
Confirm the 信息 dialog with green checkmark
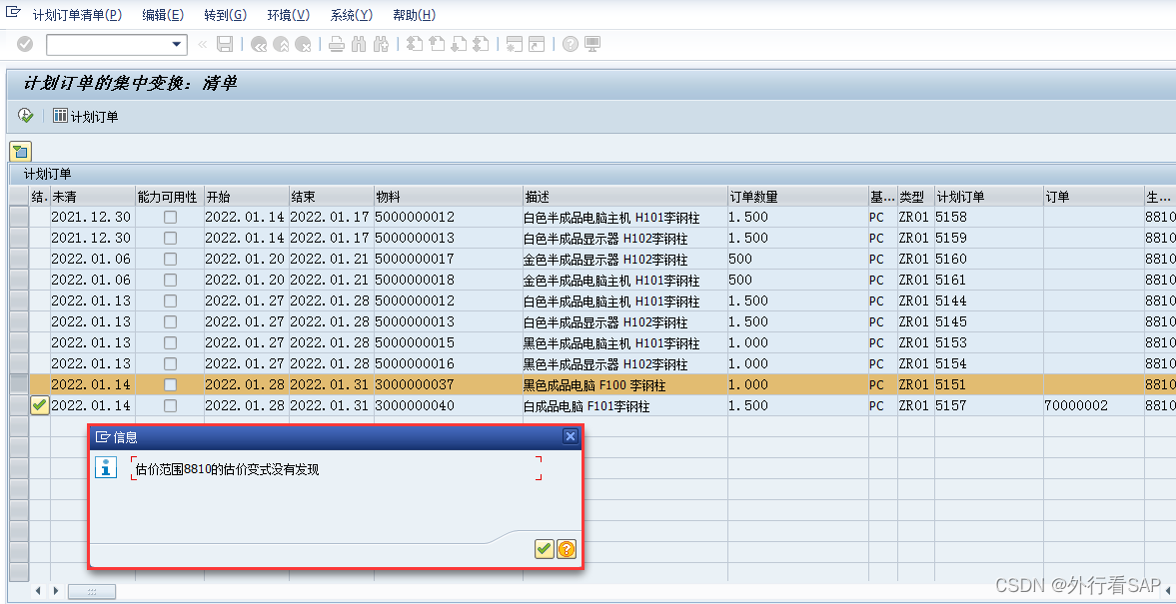(545, 549)
